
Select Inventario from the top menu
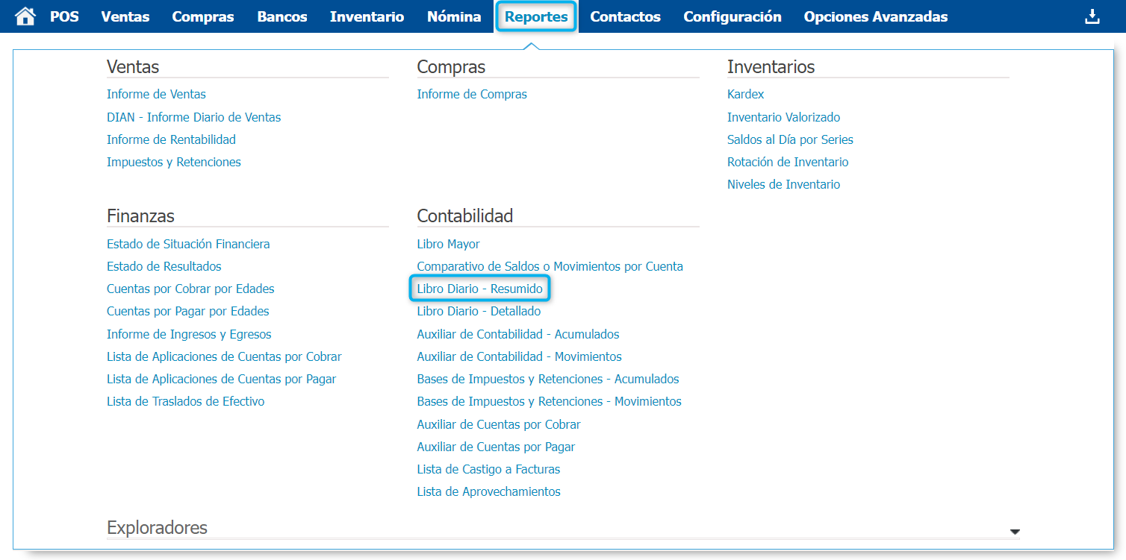coord(367,16)
